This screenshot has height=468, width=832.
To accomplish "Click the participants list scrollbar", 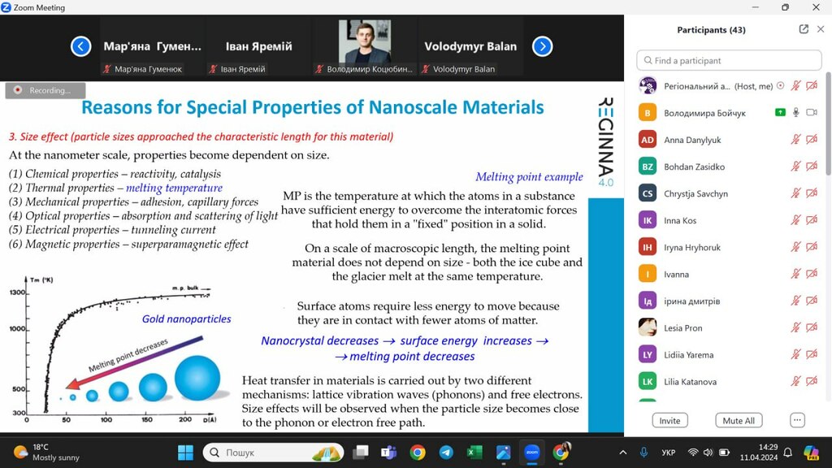I will pos(828,123).
